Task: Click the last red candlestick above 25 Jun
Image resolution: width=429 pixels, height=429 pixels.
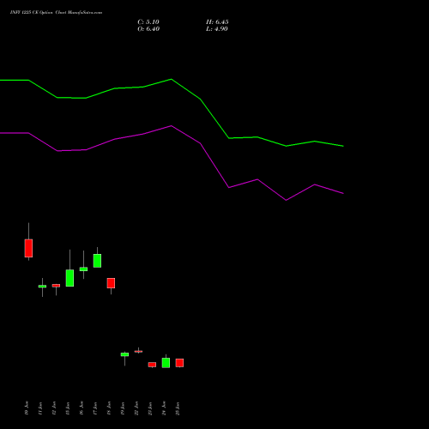Action: [x=179, y=363]
